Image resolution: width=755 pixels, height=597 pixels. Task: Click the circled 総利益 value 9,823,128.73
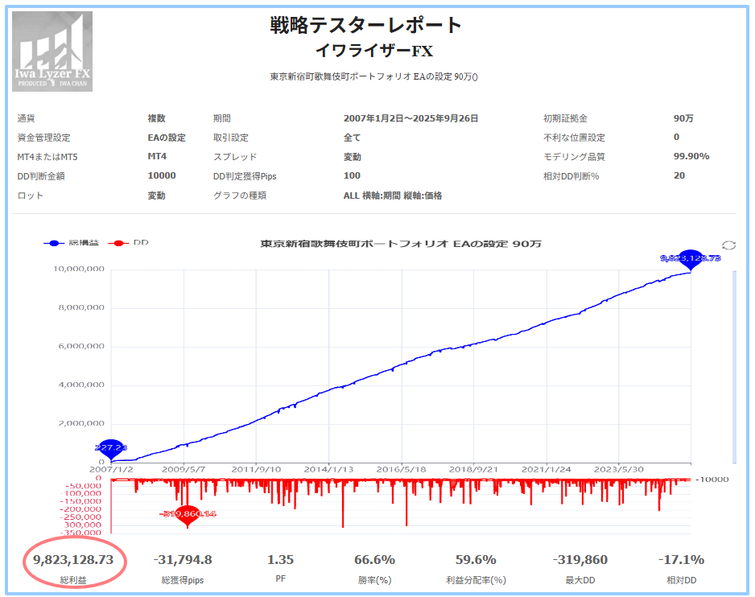[x=73, y=560]
